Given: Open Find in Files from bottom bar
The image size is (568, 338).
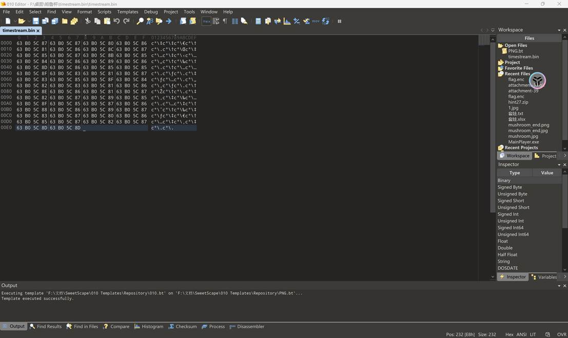Looking at the screenshot, I should point(82,326).
